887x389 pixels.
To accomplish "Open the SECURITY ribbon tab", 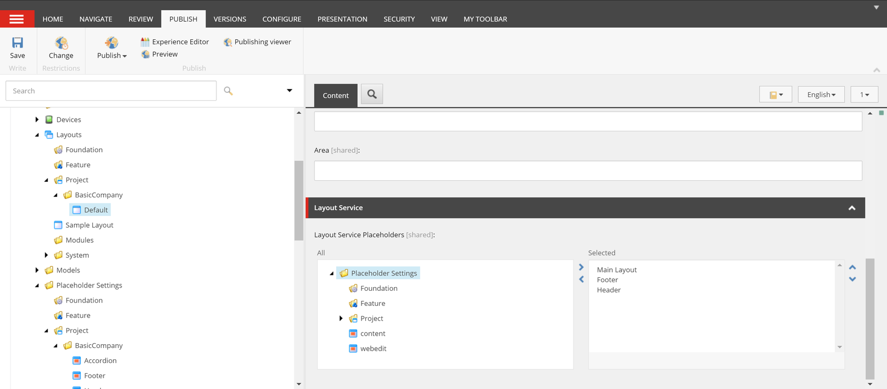I will (x=399, y=19).
